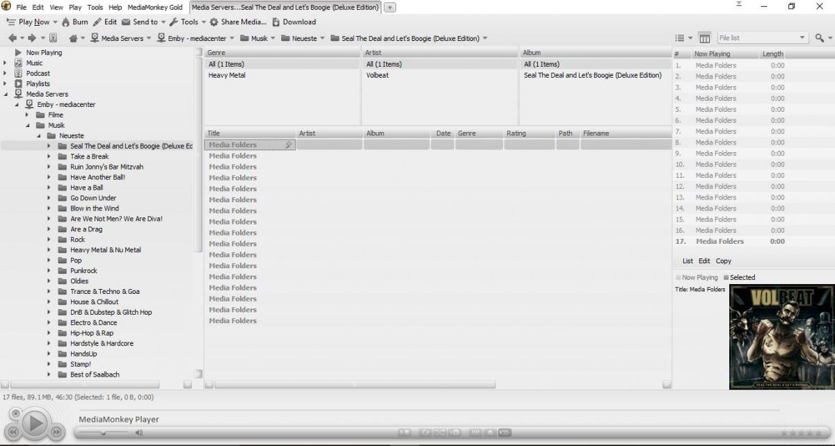Select Volbeat in Artist column

point(377,75)
